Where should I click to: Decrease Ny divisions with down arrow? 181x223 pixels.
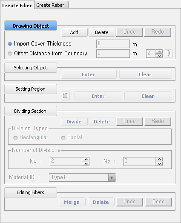click(86, 164)
